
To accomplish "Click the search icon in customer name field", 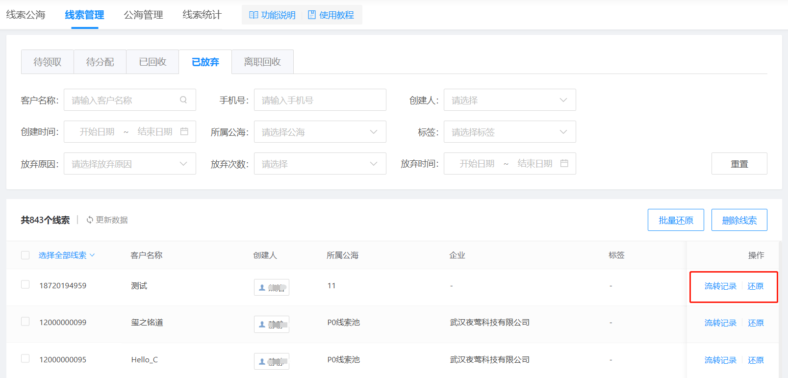I will coord(183,100).
